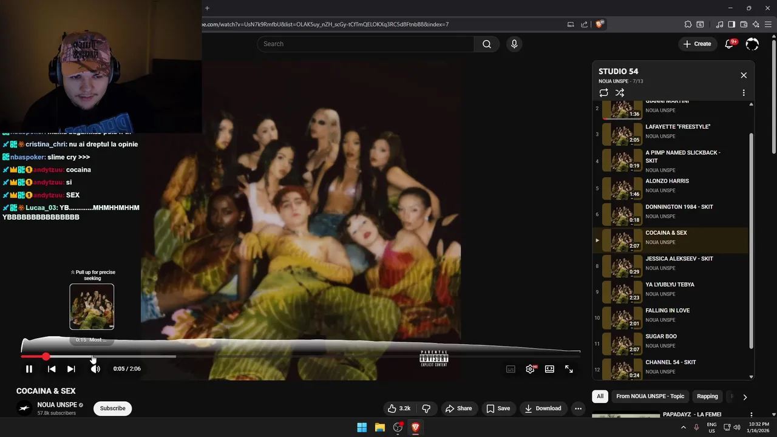
Task: Open the NOUA UNSPE channel avatar
Action: click(24, 408)
